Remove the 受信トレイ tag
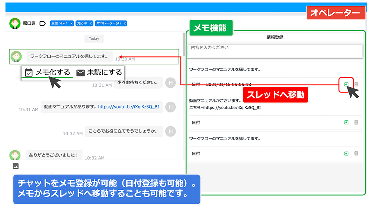The image size is (372, 211). (71, 23)
